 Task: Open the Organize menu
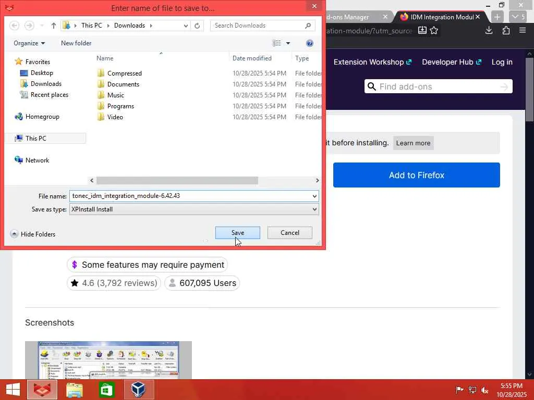click(x=29, y=43)
